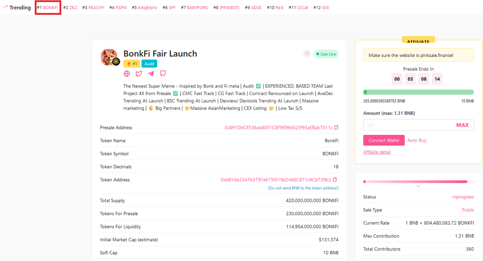Open the Affiliate detail link

point(377,152)
